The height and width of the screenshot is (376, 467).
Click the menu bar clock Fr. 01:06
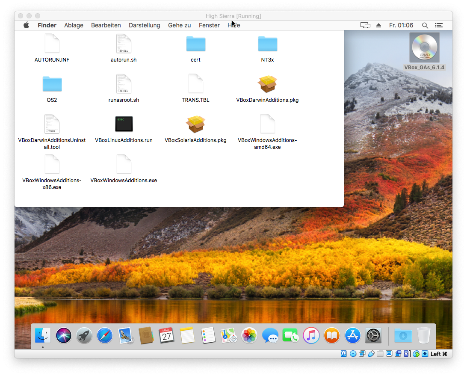[x=401, y=25]
